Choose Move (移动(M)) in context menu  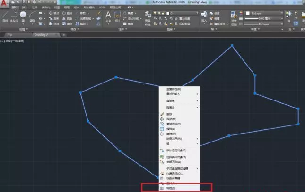tap(180, 119)
